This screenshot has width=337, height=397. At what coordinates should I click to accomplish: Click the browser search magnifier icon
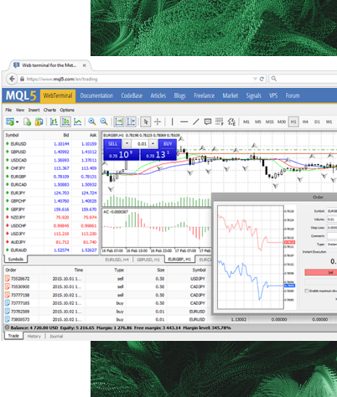click(x=274, y=79)
